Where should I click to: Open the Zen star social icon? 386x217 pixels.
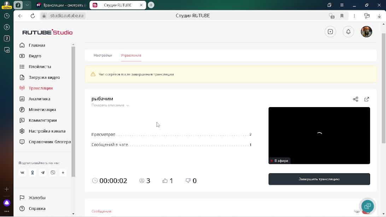click(x=63, y=173)
